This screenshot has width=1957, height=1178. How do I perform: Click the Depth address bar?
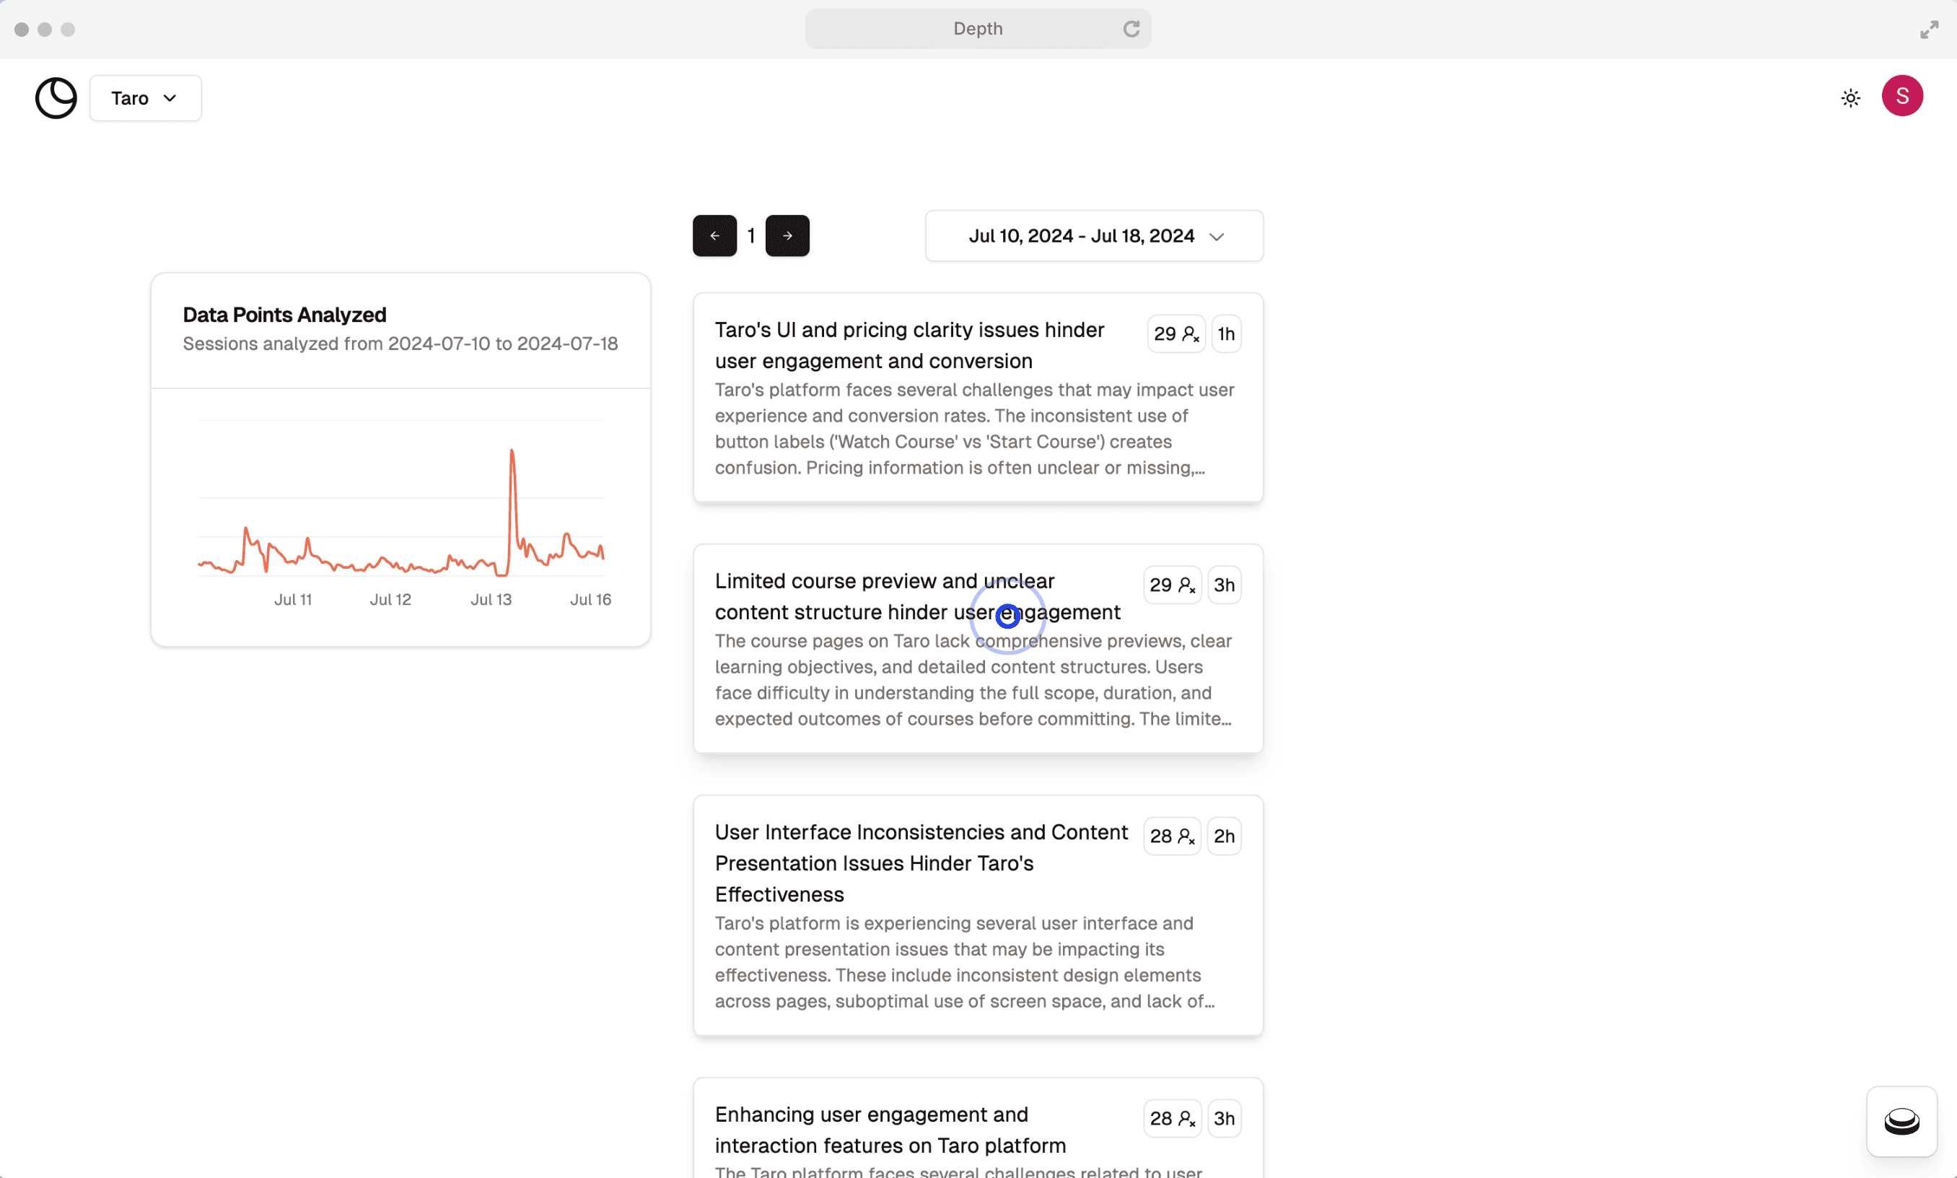(x=977, y=30)
